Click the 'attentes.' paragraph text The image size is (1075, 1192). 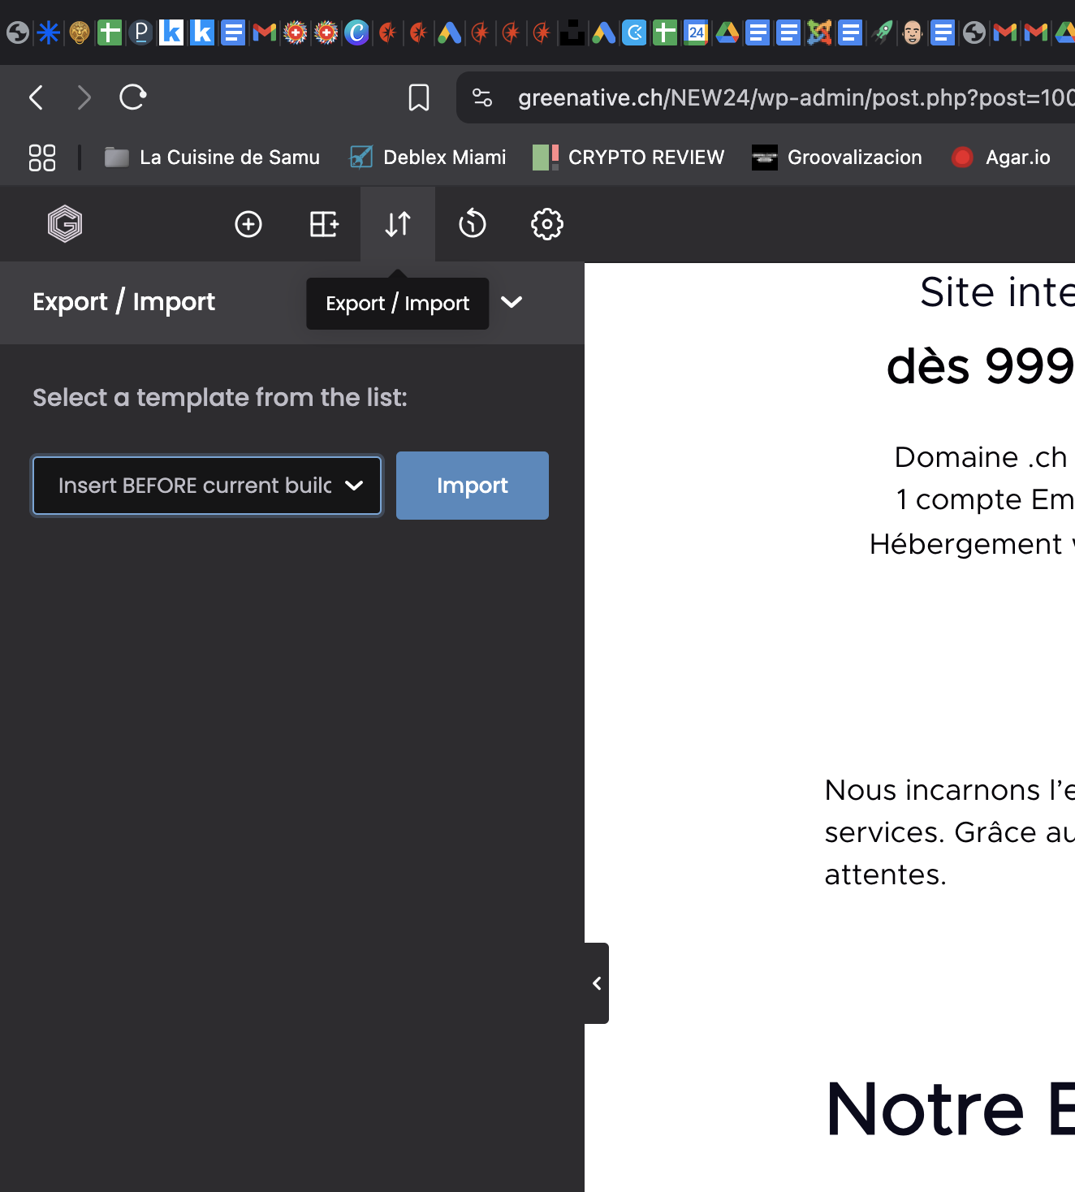[886, 875]
